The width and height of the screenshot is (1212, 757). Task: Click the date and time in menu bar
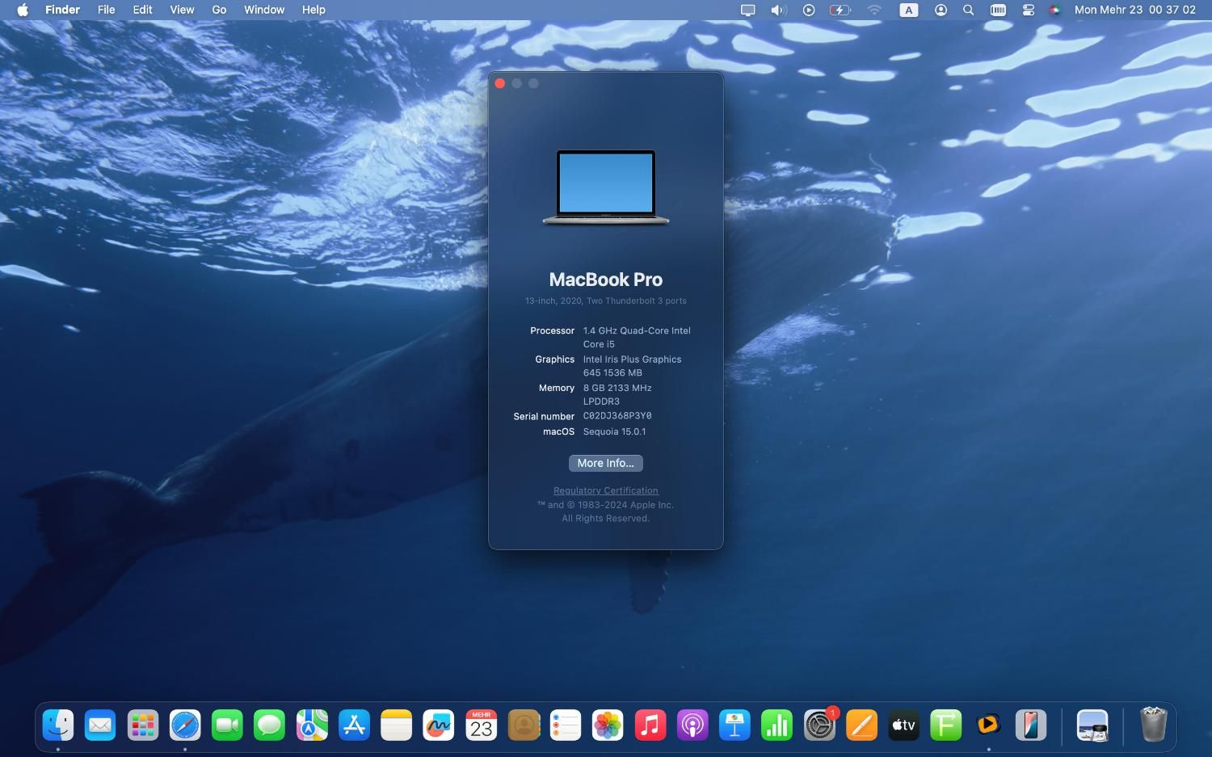(x=1135, y=10)
